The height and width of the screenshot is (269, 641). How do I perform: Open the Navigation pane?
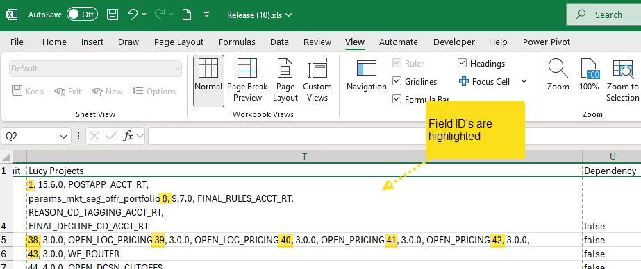[366, 76]
